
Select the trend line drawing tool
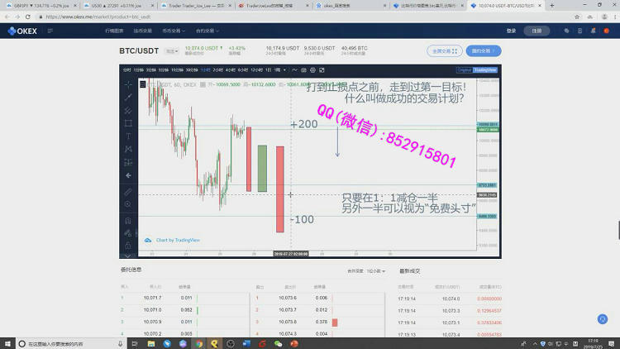pos(128,97)
